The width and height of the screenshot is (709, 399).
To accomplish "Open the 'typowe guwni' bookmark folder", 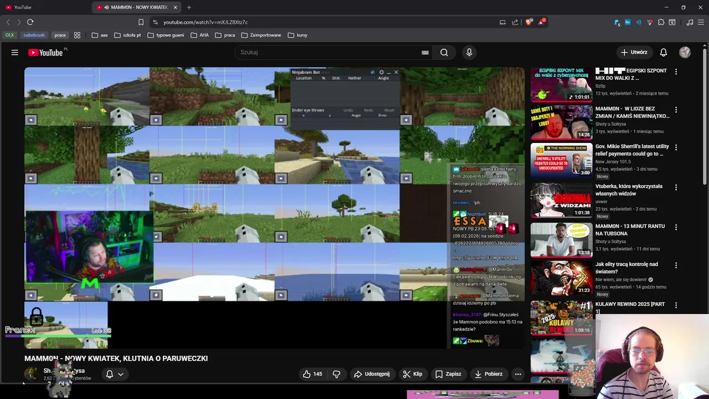I will click(x=166, y=35).
